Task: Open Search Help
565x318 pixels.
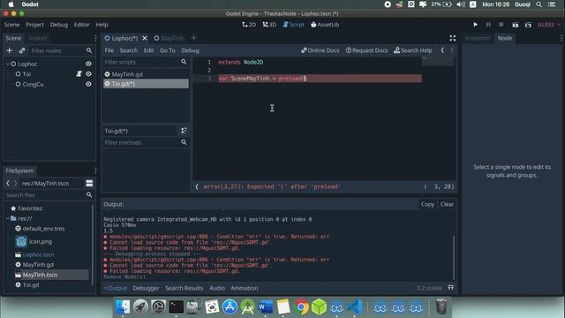Action: coord(413,50)
